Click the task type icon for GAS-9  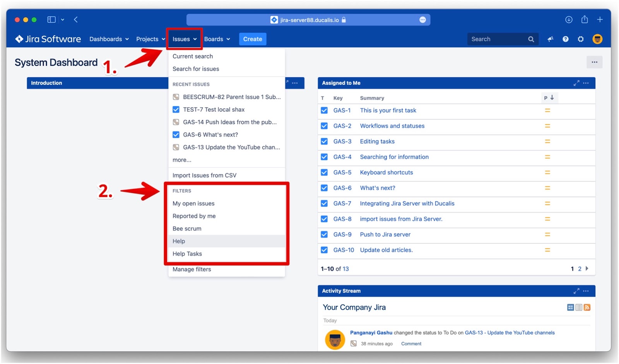click(324, 234)
